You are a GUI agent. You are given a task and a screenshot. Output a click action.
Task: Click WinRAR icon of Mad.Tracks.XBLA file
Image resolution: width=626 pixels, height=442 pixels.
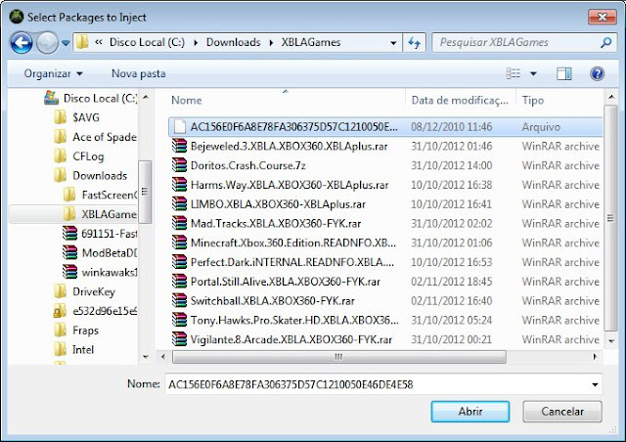[x=180, y=224]
